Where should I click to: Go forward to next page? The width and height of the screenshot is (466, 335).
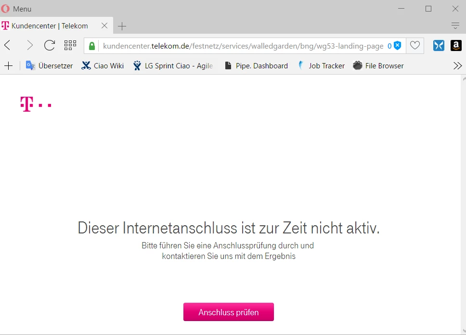pyautogui.click(x=30, y=45)
